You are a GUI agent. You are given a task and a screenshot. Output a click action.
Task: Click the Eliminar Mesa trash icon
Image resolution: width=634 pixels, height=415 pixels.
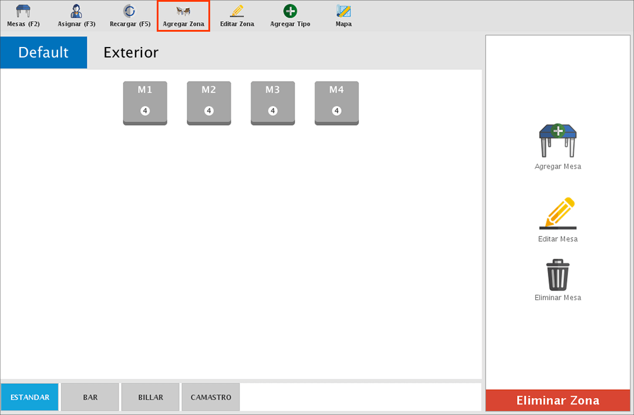pos(558,275)
